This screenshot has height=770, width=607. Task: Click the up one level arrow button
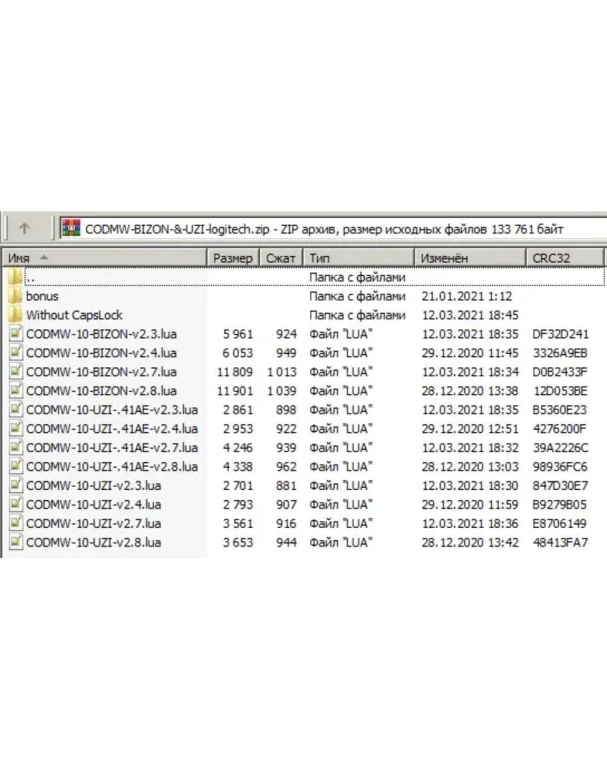[x=25, y=229]
